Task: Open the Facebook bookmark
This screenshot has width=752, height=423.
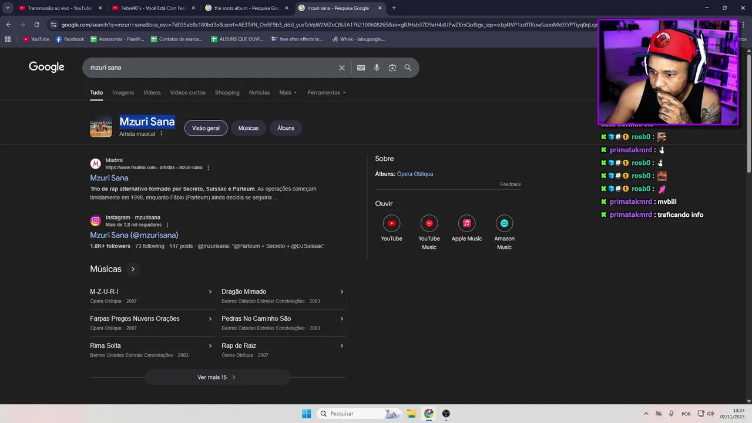Action: pyautogui.click(x=70, y=39)
